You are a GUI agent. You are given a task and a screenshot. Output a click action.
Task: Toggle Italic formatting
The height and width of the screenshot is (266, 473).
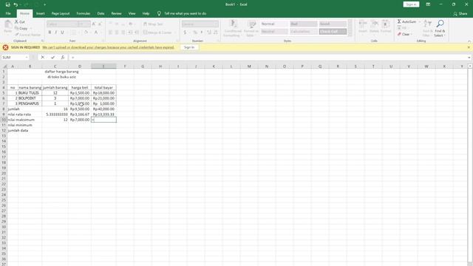coord(56,33)
